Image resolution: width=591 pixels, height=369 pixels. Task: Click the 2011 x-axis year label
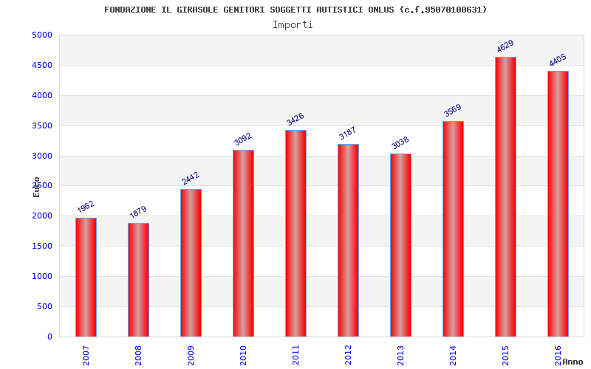click(295, 356)
